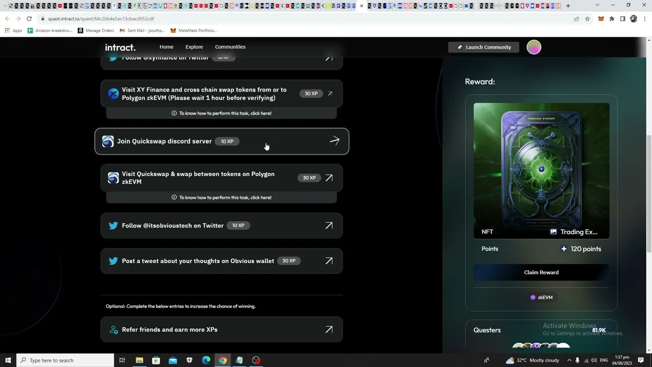Reload the page
The image size is (652, 367).
tap(29, 19)
